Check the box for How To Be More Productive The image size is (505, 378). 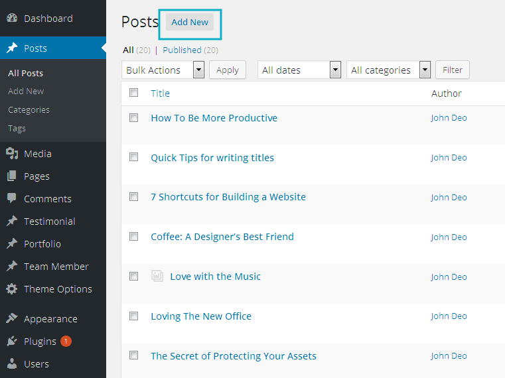[x=134, y=117]
